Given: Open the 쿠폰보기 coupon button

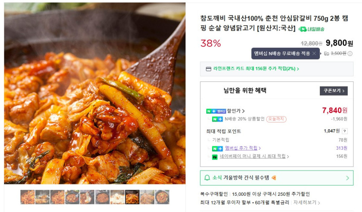Looking at the screenshot, I should coord(333,91).
